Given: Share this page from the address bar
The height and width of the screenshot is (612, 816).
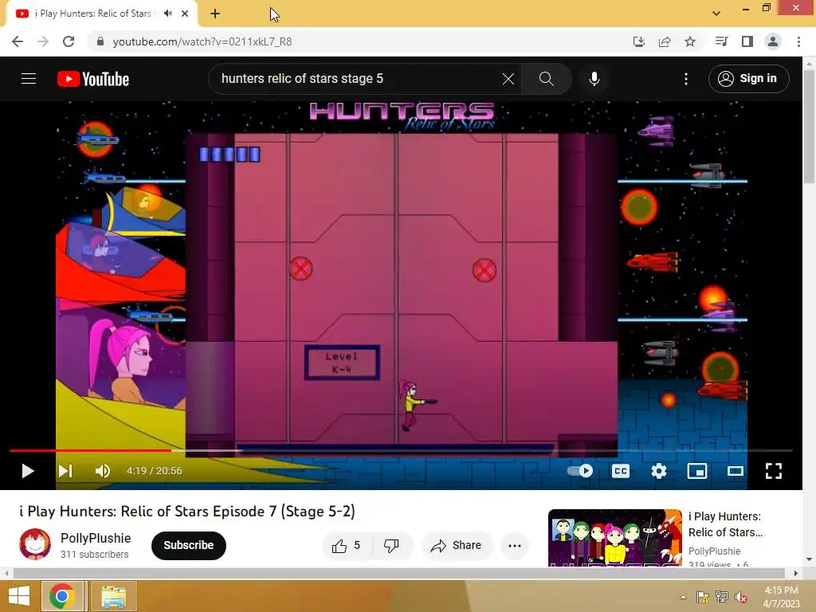Looking at the screenshot, I should [665, 41].
